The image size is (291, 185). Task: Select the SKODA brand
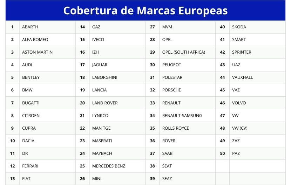(x=239, y=27)
